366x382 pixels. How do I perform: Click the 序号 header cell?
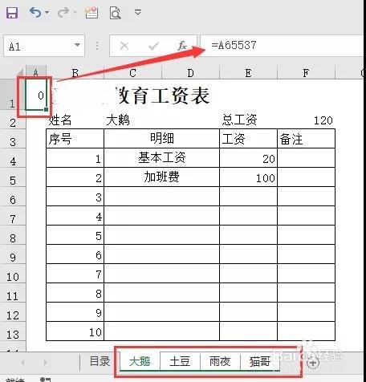point(75,139)
